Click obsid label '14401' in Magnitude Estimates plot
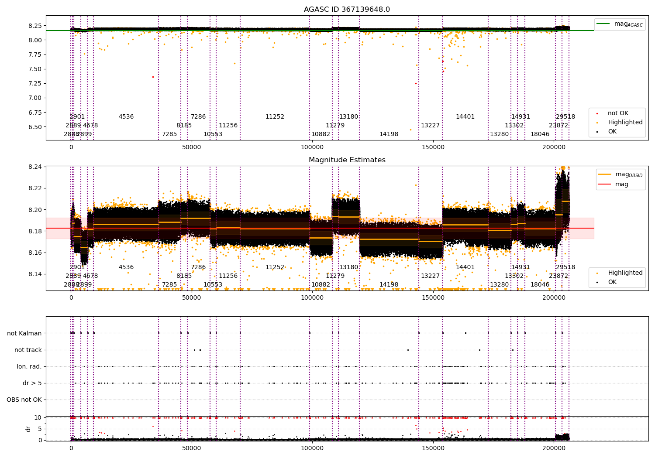 (x=465, y=267)
